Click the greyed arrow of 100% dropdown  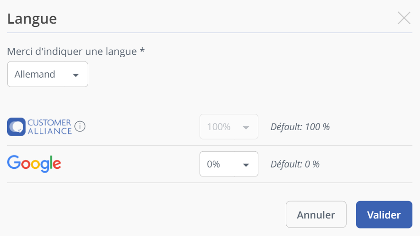(246, 128)
